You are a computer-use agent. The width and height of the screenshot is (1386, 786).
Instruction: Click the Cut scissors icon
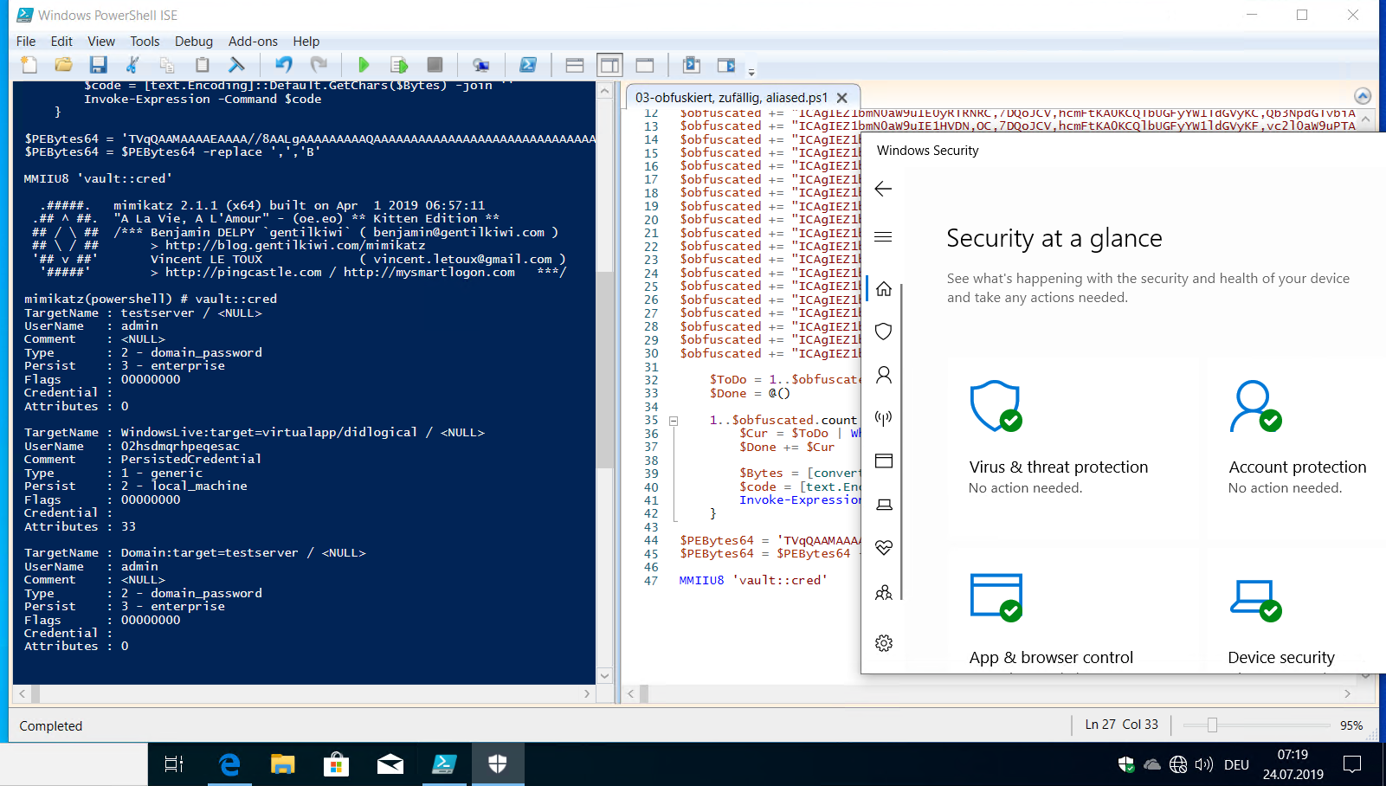(x=132, y=65)
